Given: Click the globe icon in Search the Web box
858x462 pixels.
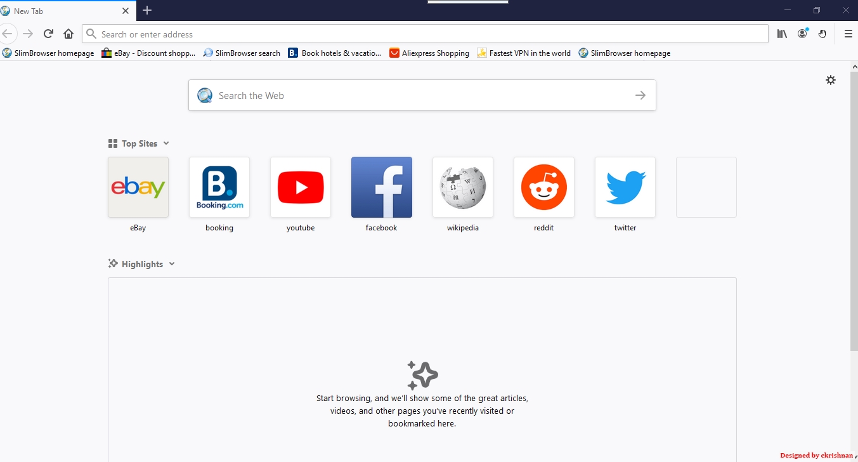Looking at the screenshot, I should coord(205,95).
